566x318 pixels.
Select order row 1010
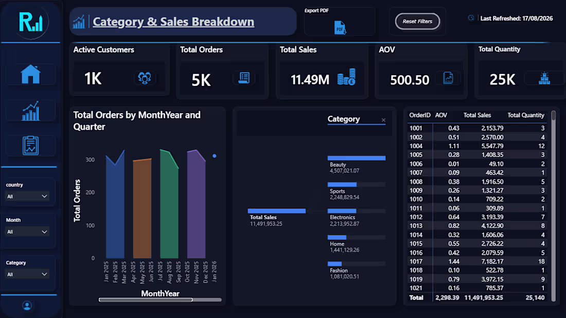[x=477, y=199]
